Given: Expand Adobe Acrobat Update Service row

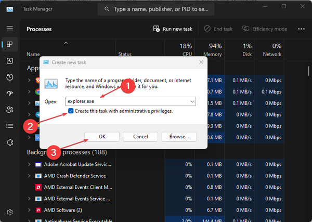Looking at the screenshot, I should tap(29, 164).
